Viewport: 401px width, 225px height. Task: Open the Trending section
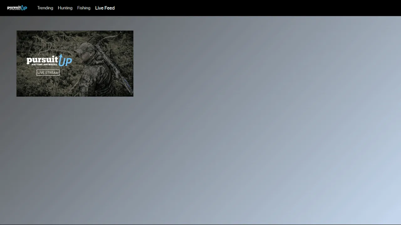point(45,8)
